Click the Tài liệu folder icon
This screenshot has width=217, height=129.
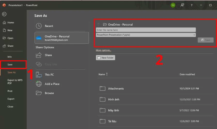click(x=102, y=121)
